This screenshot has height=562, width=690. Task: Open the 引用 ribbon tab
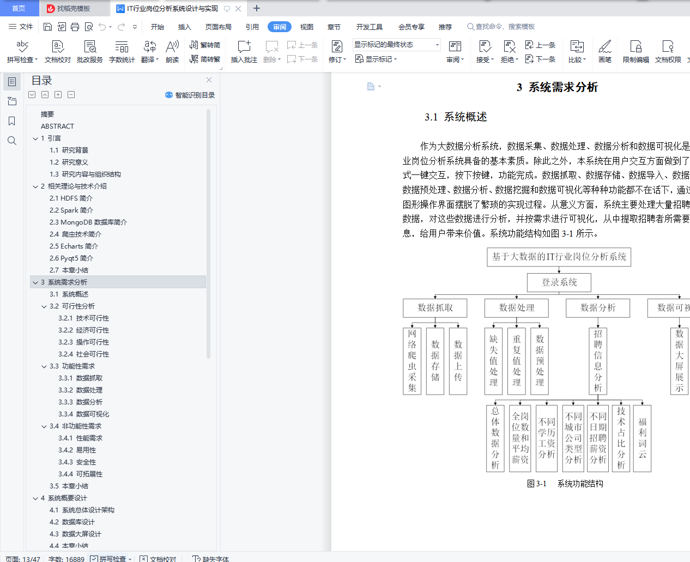click(252, 27)
